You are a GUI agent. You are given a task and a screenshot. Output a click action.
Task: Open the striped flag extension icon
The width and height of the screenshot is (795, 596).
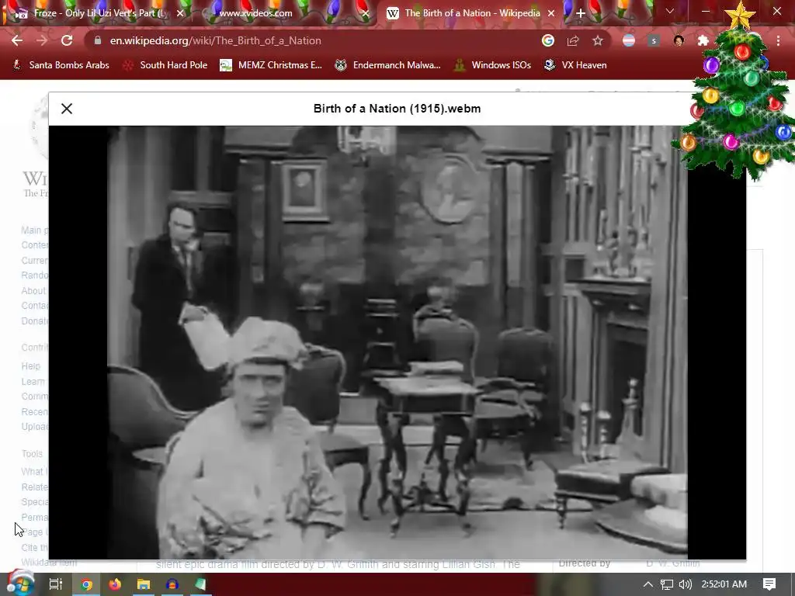tap(629, 40)
